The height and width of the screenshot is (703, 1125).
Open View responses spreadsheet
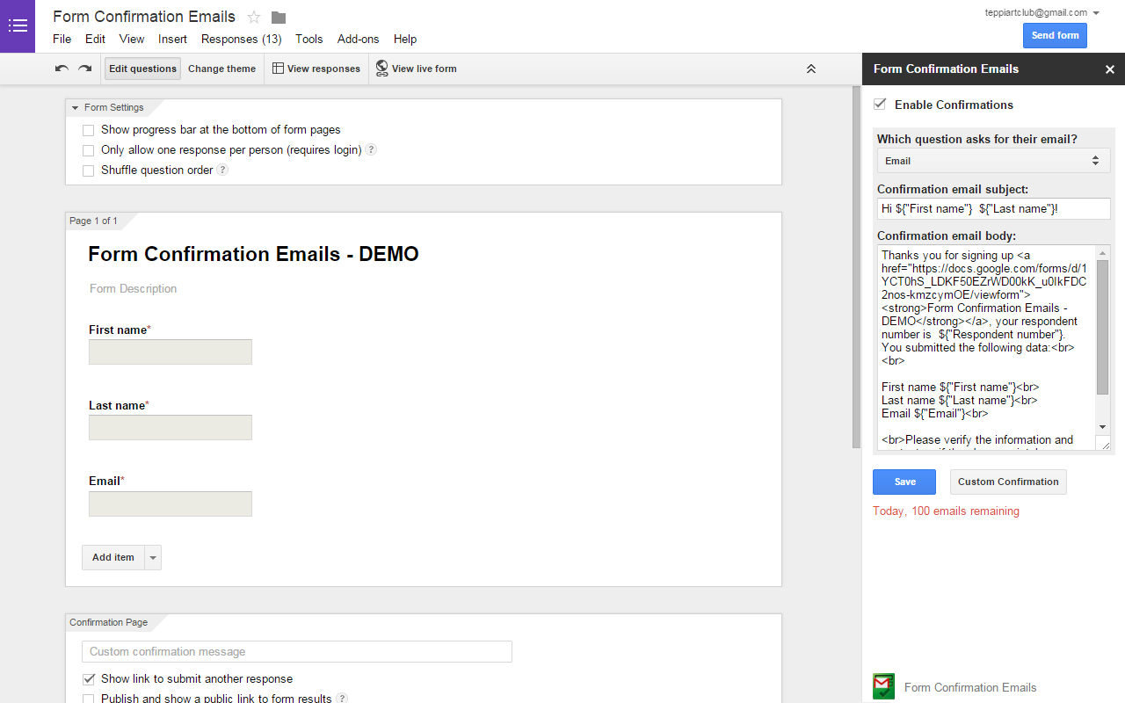(316, 69)
